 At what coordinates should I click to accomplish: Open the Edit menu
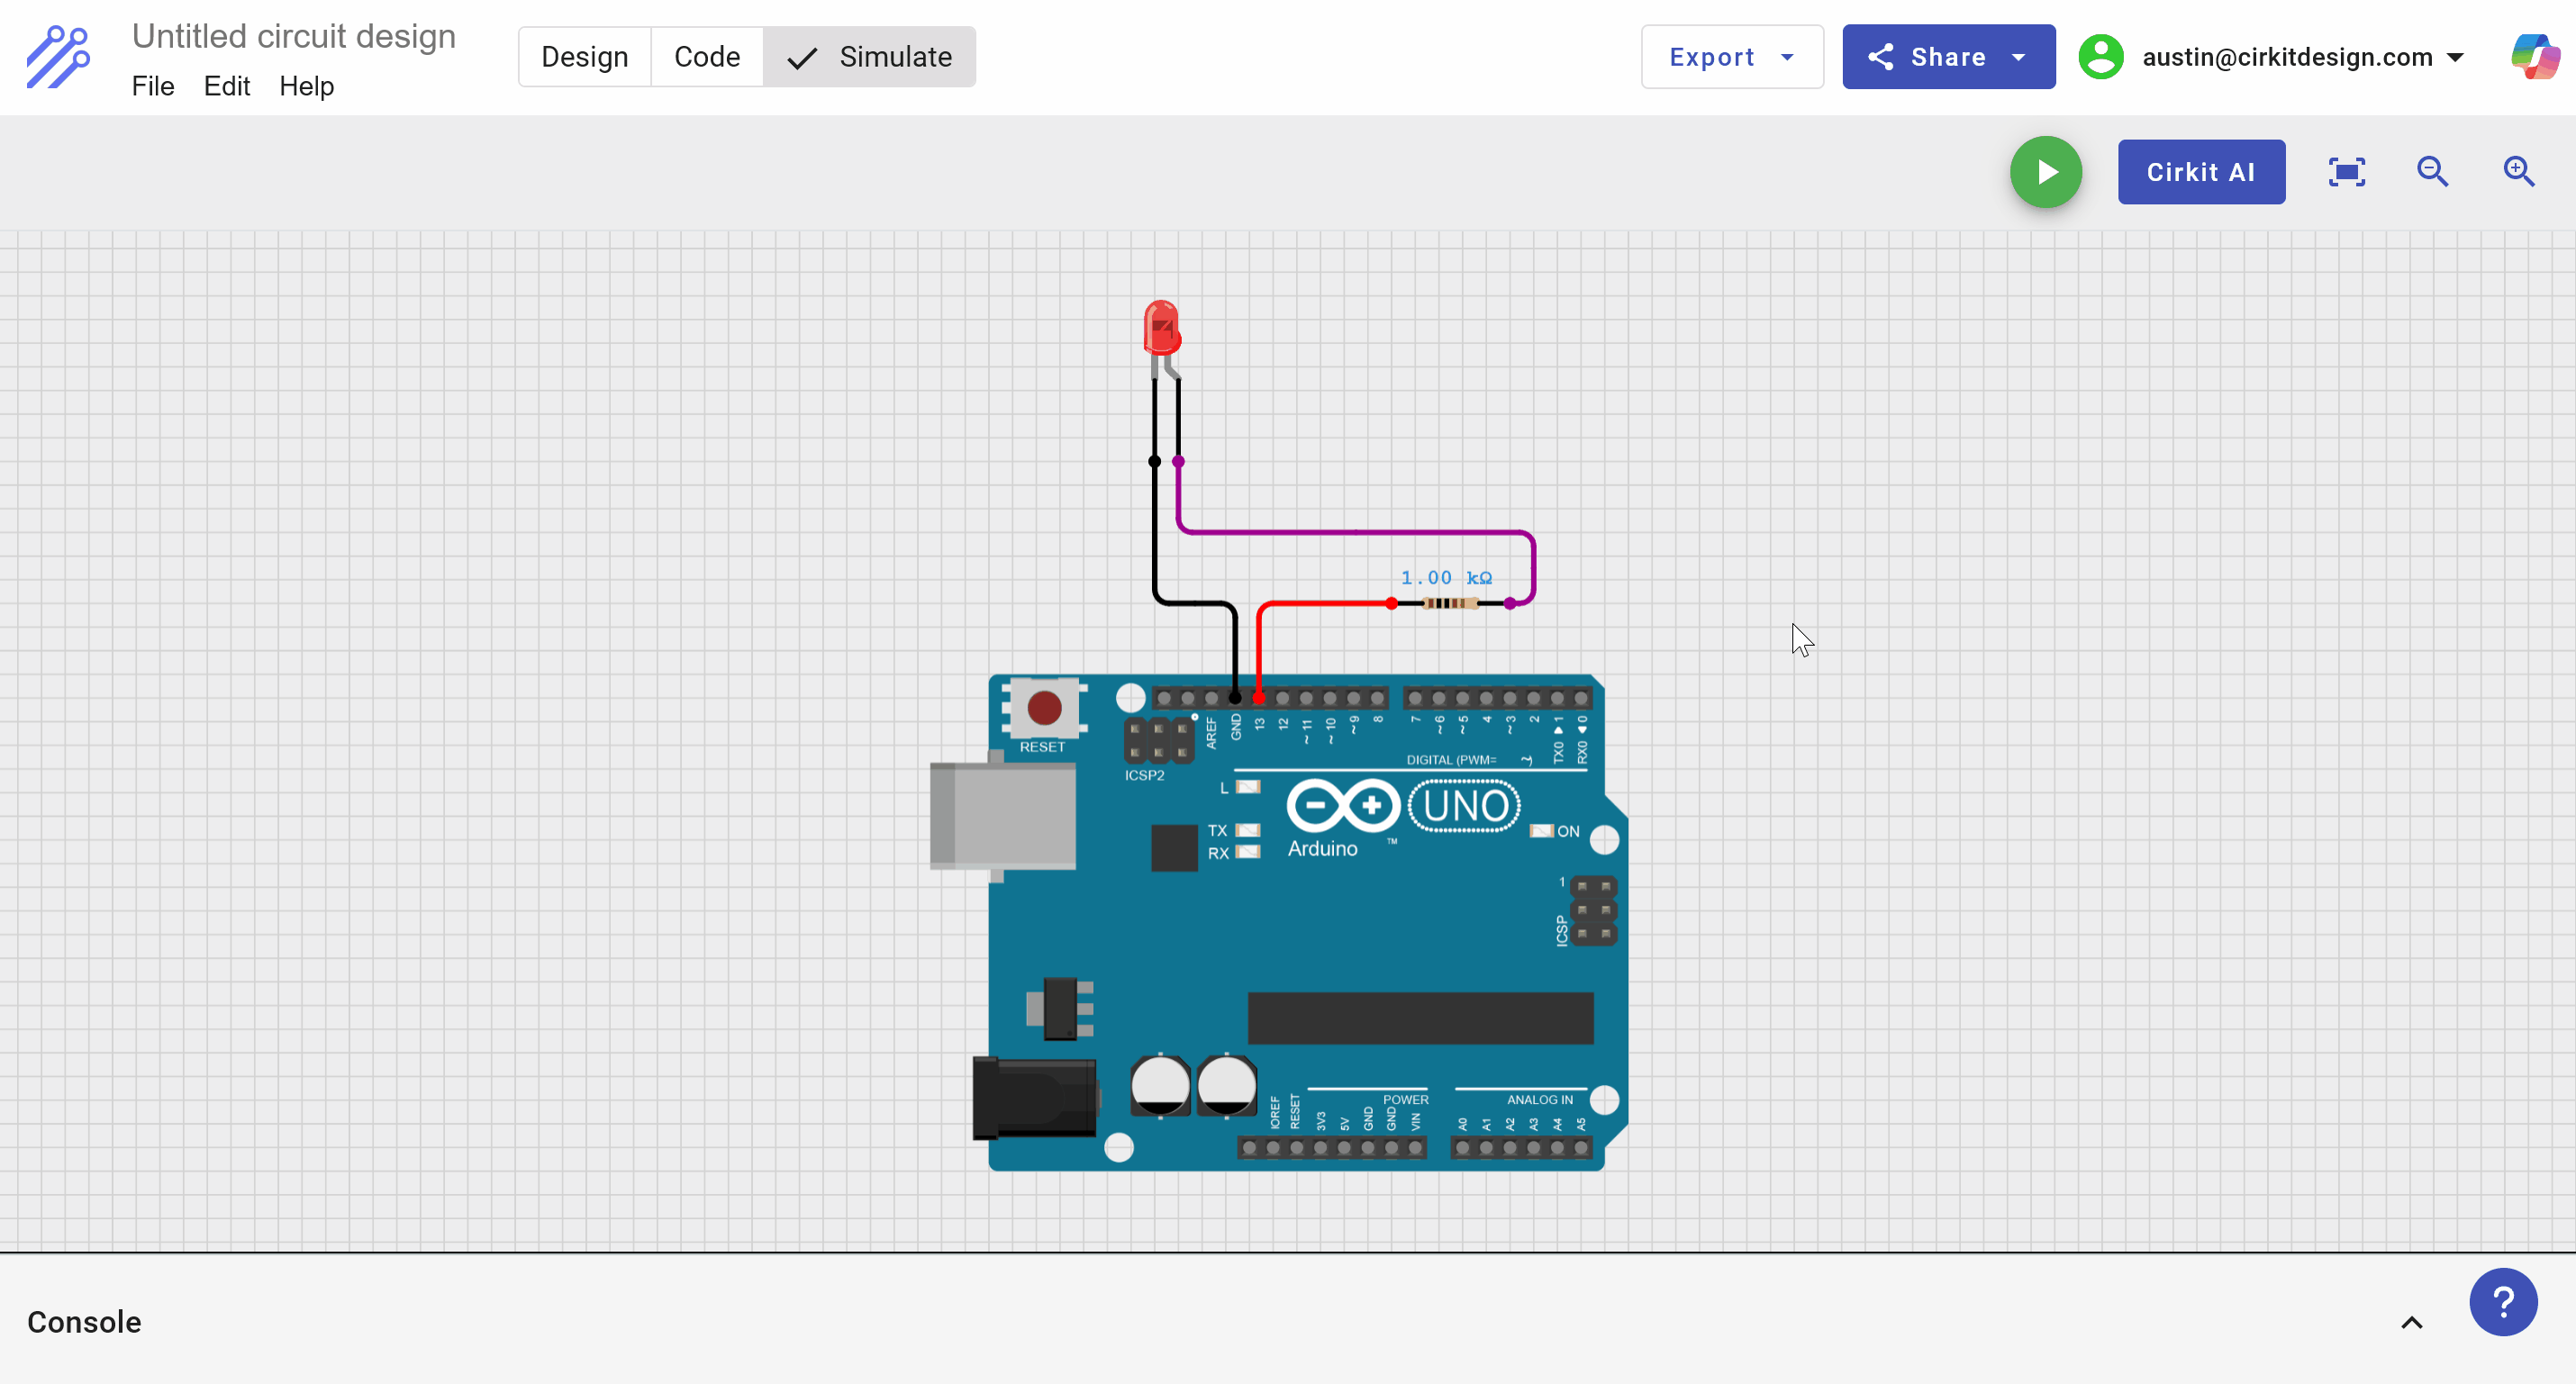[227, 86]
